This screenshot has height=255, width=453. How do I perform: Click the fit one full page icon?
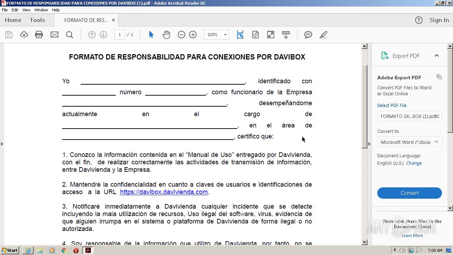256,35
